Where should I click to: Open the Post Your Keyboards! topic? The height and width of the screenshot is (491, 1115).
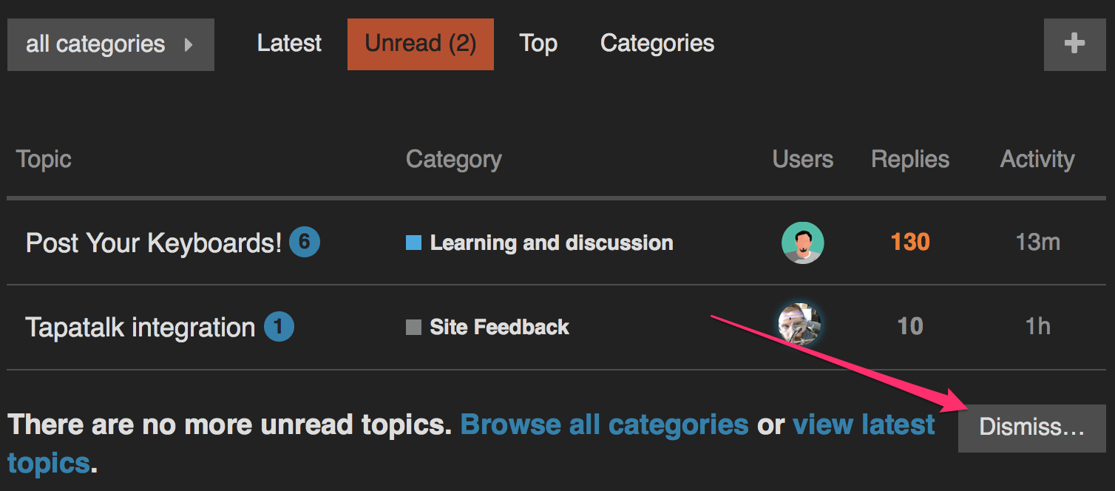click(x=154, y=243)
